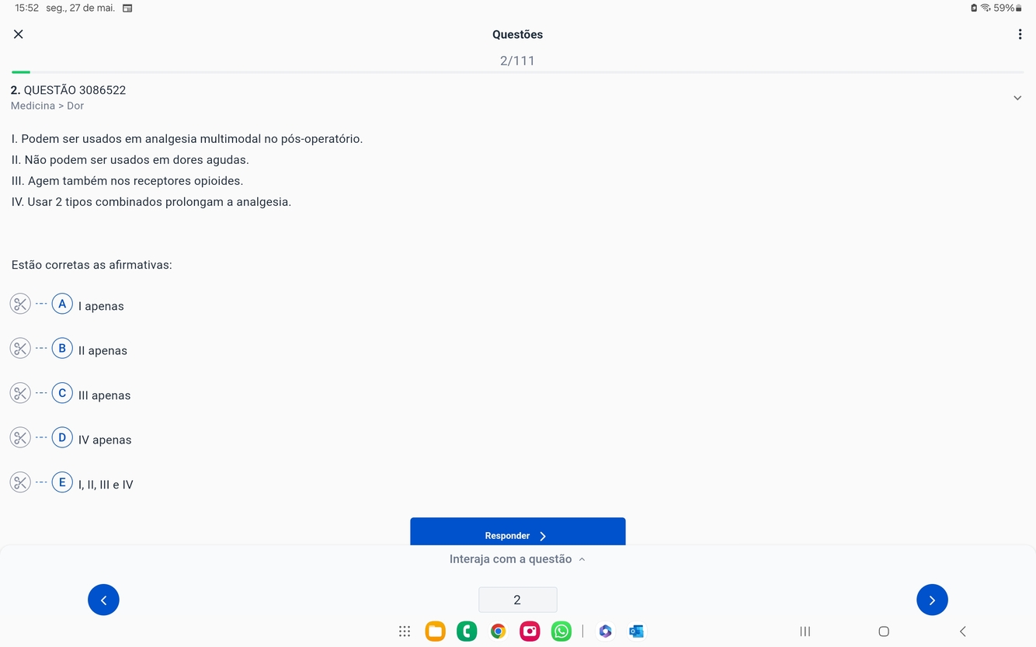Click statement I about analgesia multimodal

click(x=187, y=139)
